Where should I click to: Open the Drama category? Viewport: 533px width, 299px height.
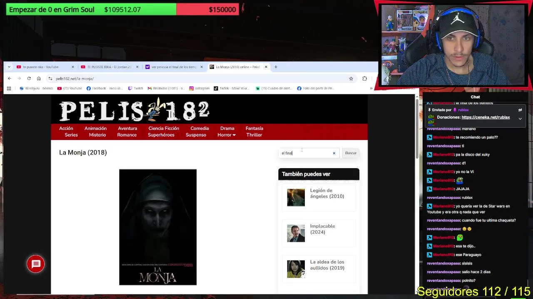[227, 128]
